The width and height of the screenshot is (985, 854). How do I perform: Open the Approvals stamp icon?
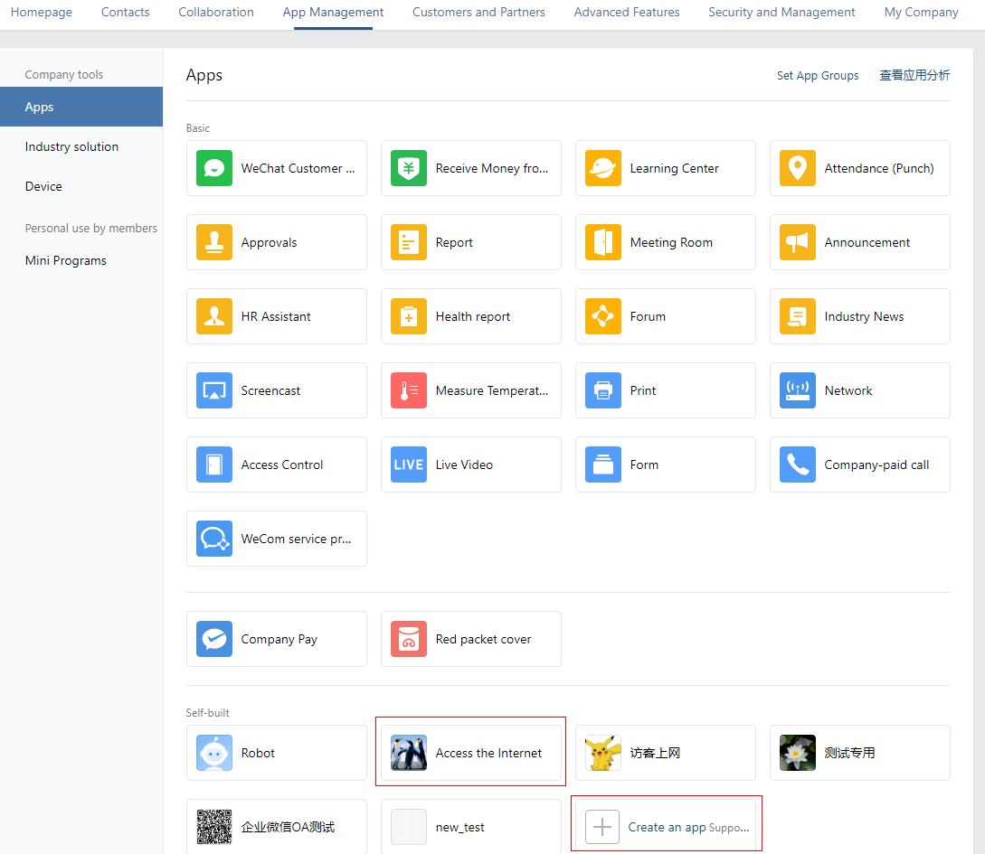point(214,242)
